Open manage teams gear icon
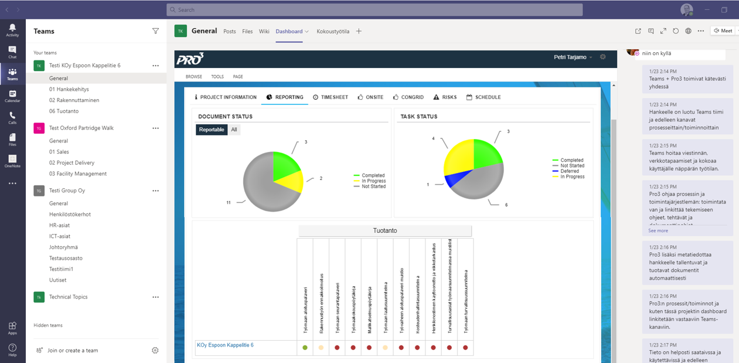739x363 pixels. pos(155,350)
